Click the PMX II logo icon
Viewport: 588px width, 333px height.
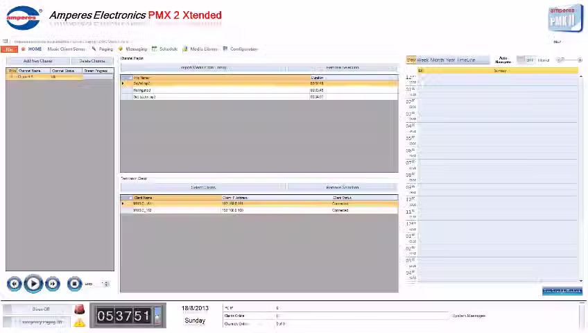tap(565, 18)
